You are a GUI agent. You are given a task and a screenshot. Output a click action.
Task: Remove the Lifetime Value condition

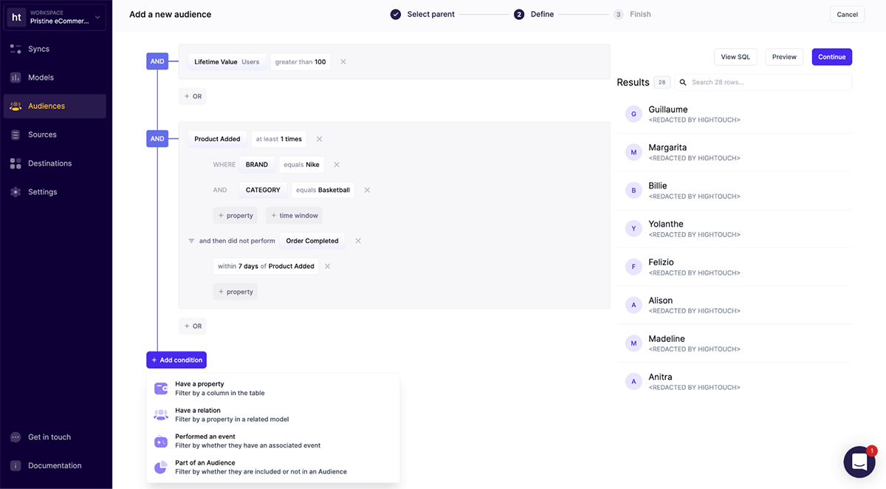click(343, 62)
